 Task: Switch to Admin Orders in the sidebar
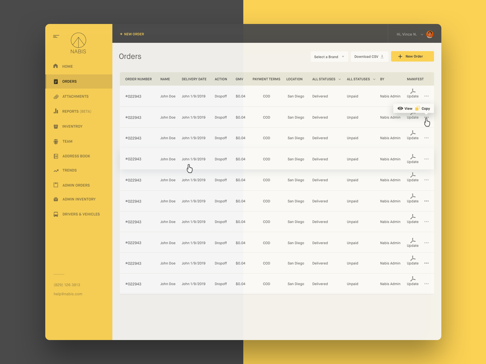76,185
